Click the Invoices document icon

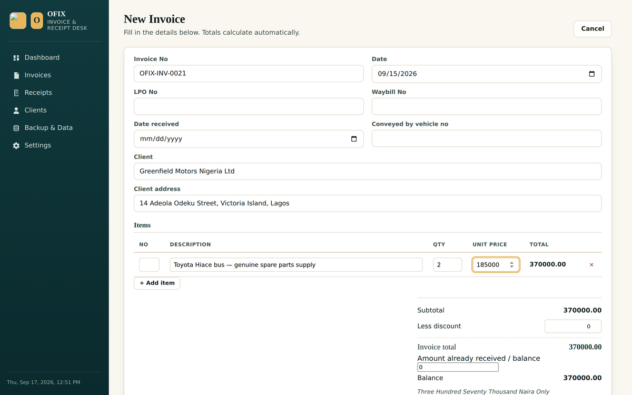coord(16,75)
